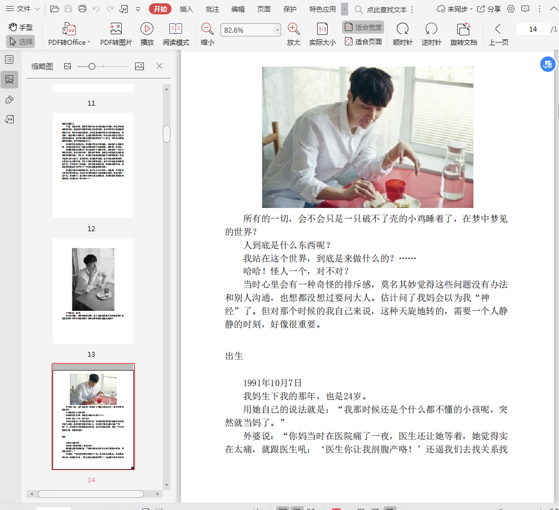Screen dimensions: 559x510
Task: Collapse the ribbon with the up chevron
Action: [x=553, y=9]
